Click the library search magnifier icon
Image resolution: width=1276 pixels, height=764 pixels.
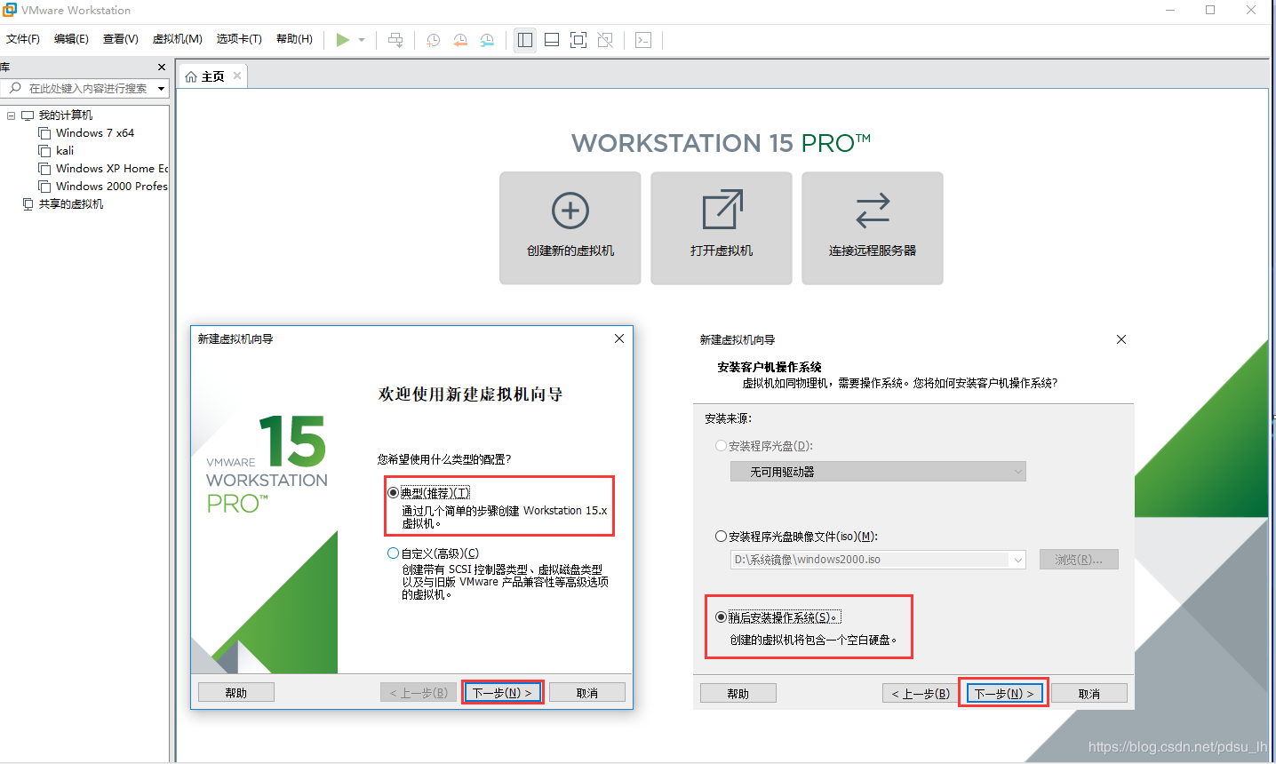click(x=15, y=88)
